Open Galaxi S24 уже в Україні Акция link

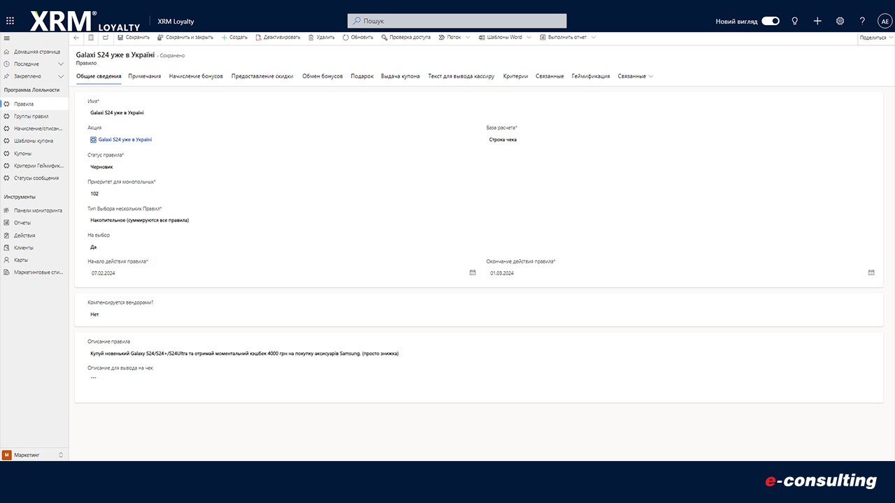click(124, 140)
